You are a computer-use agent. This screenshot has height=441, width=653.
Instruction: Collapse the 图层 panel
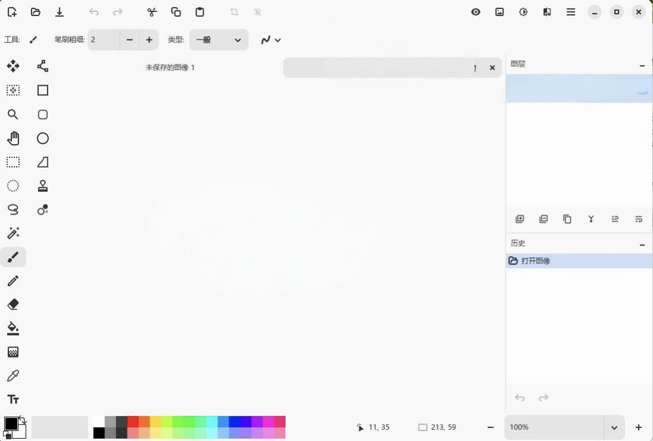[x=642, y=65]
